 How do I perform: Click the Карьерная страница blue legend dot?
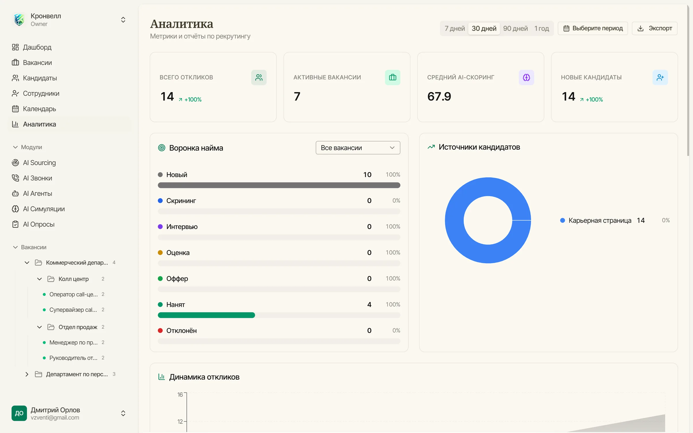[x=562, y=220]
